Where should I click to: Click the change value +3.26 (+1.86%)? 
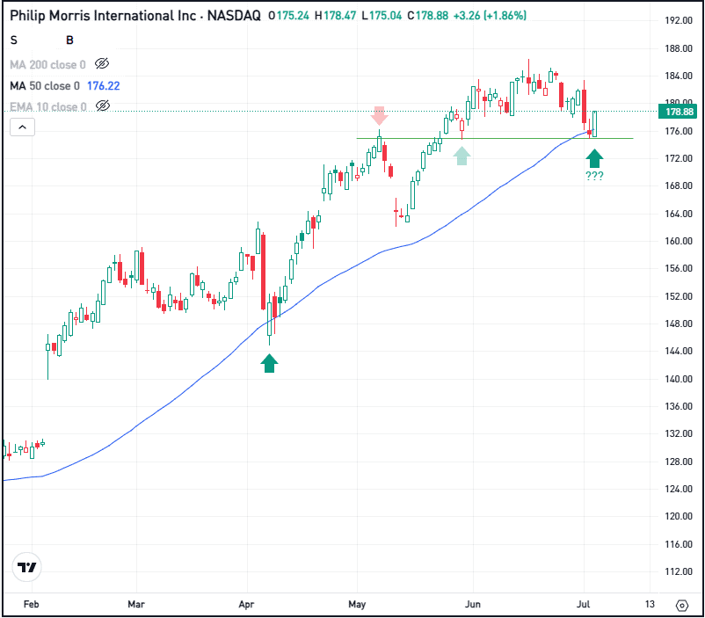[490, 16]
